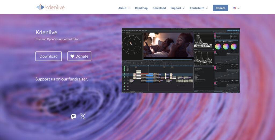Click the outlined Download button under the tagline
The image size is (275, 140).
point(49,56)
